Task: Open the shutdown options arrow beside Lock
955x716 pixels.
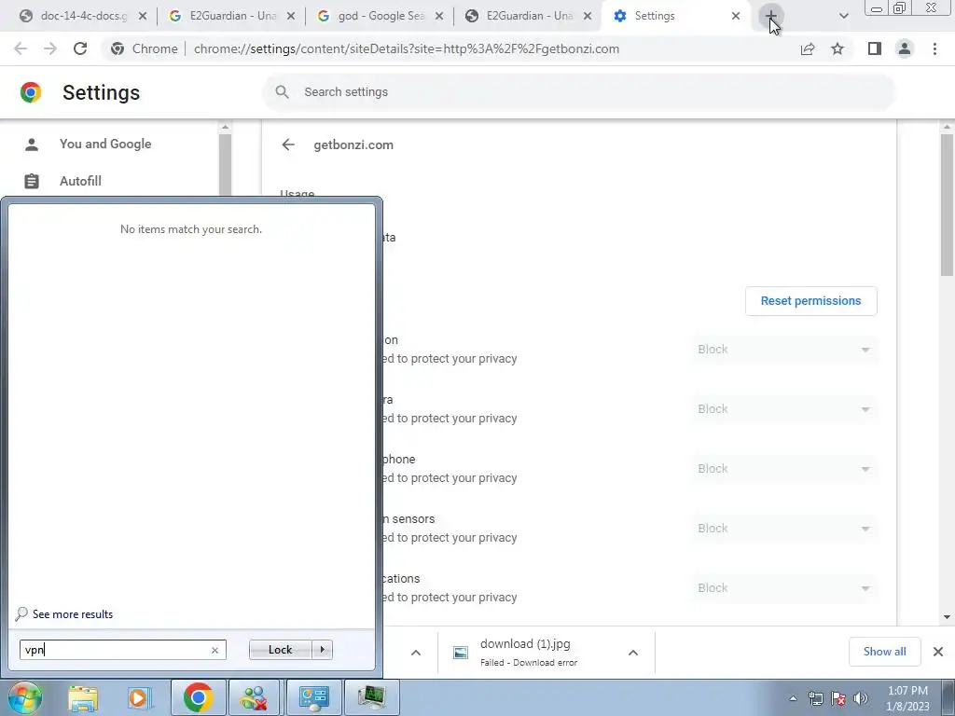Action: coord(322,650)
